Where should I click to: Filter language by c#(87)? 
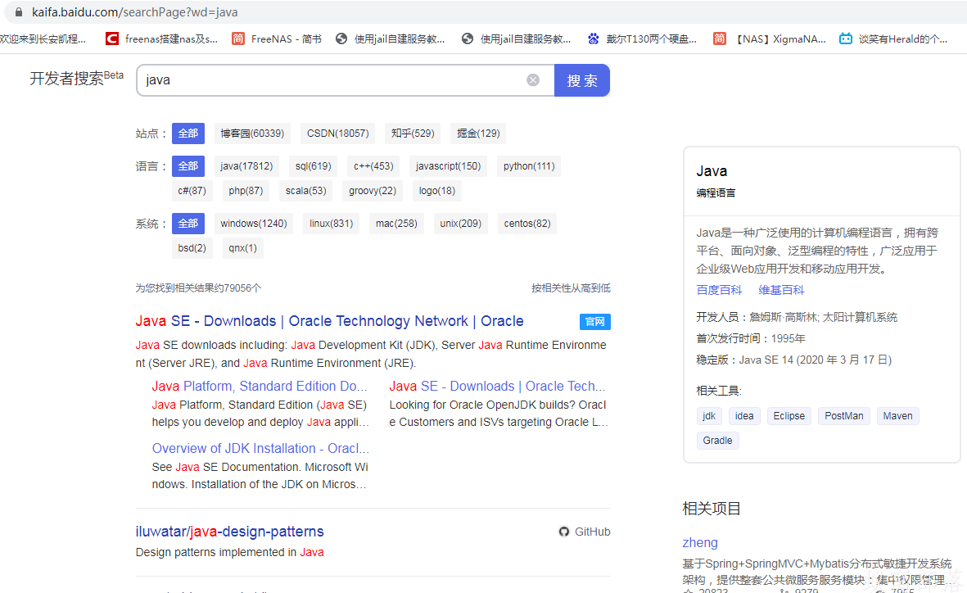tap(192, 191)
